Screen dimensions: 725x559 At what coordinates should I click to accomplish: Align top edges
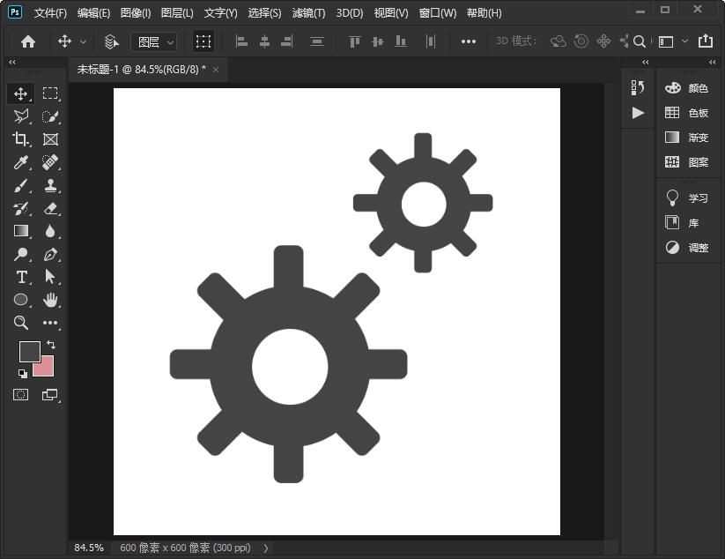[x=355, y=41]
